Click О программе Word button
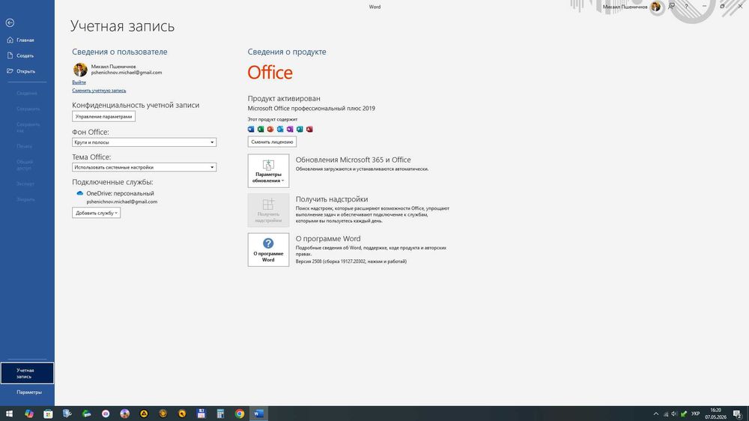 tap(268, 249)
